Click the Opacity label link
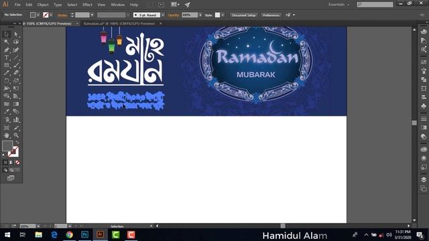Viewport: 429px width, 241px height. (174, 15)
